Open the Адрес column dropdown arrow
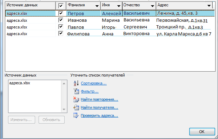Screen dimensions: 218x139 [x=209, y=6]
